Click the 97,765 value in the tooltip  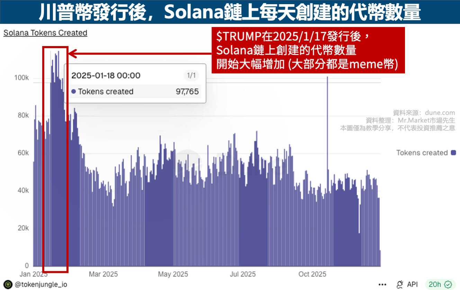[x=187, y=92]
